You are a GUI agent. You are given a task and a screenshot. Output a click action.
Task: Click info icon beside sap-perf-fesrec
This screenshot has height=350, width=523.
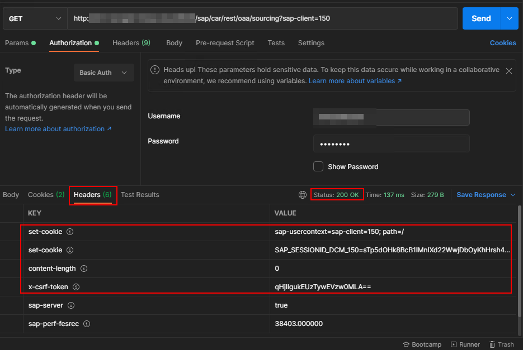pos(87,324)
